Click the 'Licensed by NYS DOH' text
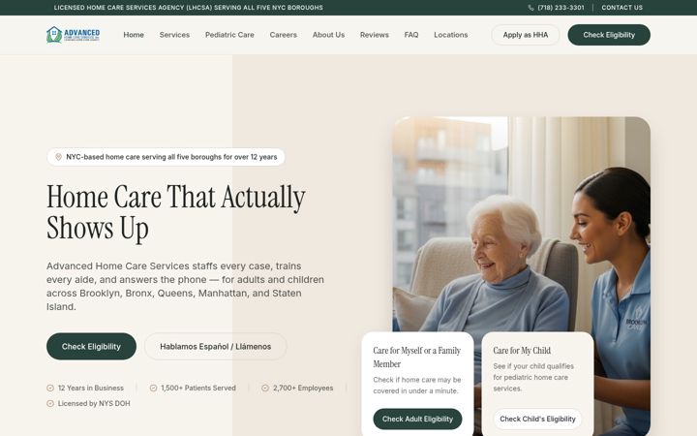This screenshot has height=436, width=697. [94, 403]
